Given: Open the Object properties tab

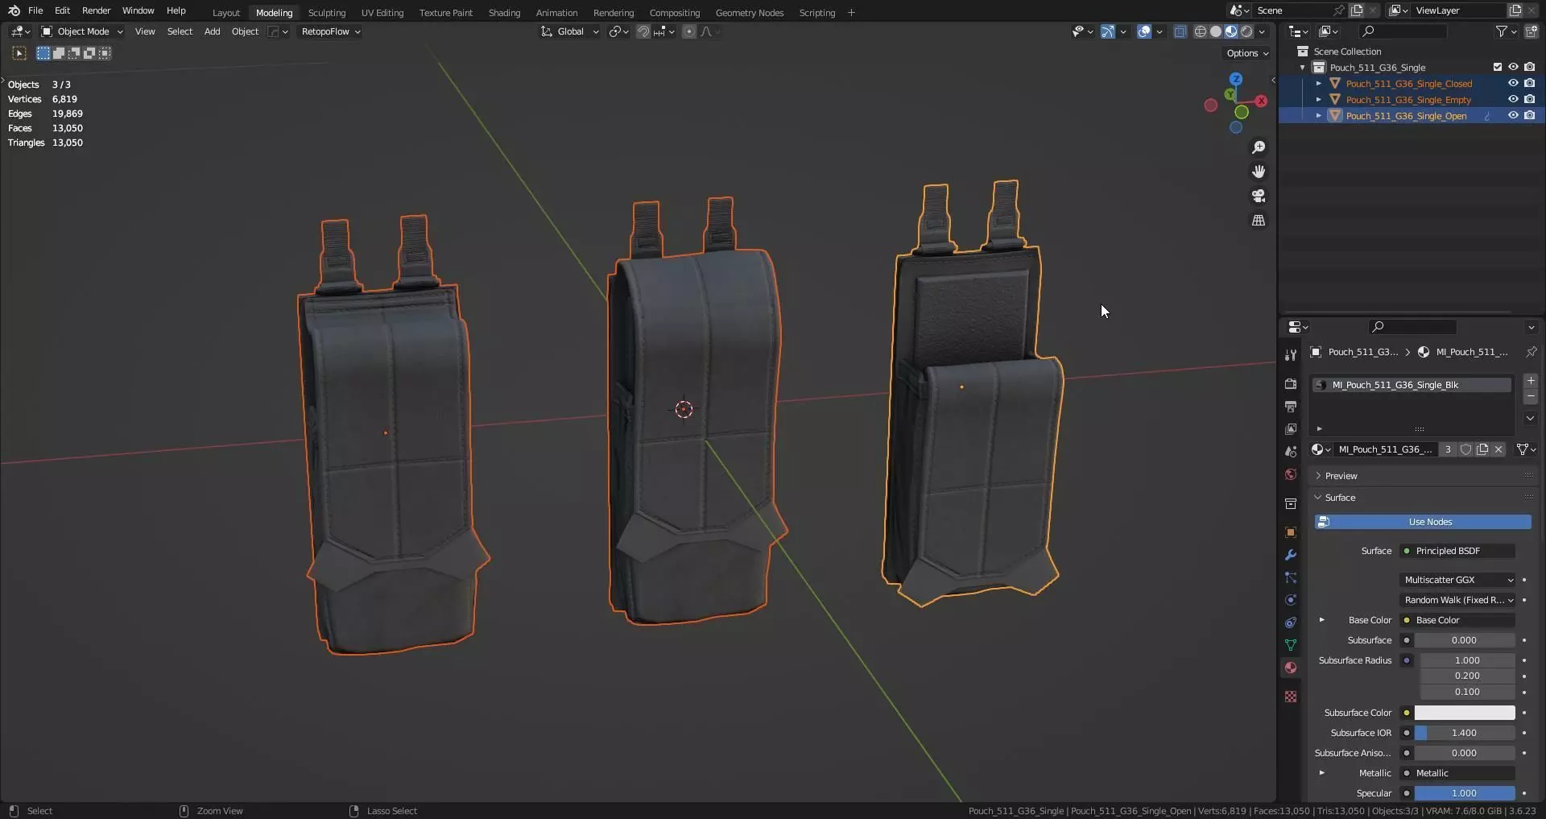Looking at the screenshot, I should 1291,532.
